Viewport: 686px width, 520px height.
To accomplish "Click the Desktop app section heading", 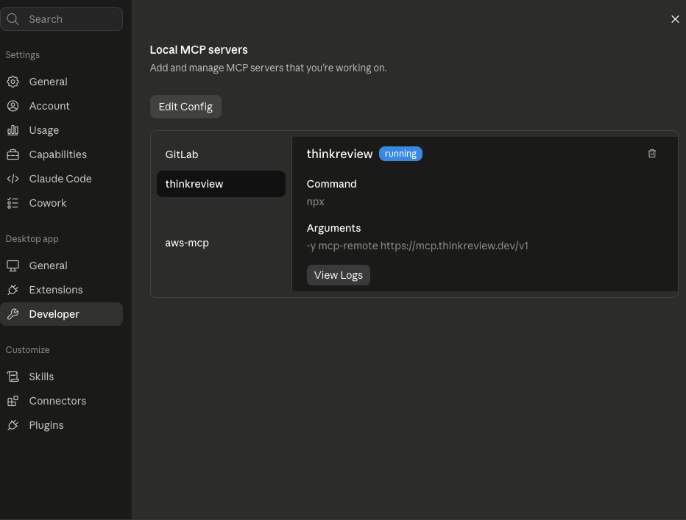I will pyautogui.click(x=32, y=239).
